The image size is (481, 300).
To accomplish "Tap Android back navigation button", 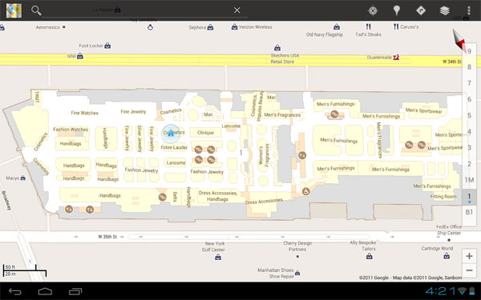I will (x=14, y=291).
